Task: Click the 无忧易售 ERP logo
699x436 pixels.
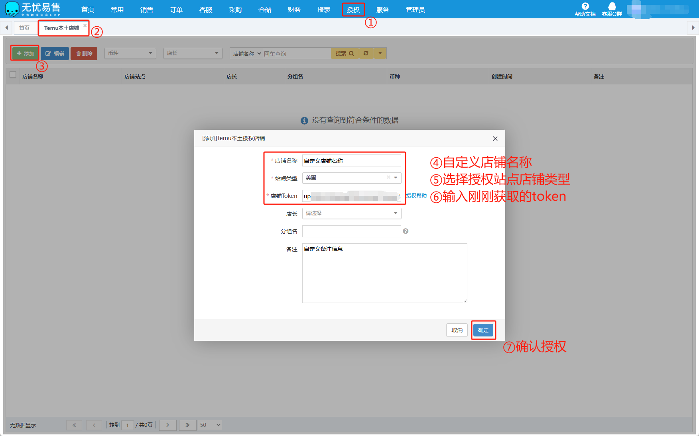Action: coord(33,9)
